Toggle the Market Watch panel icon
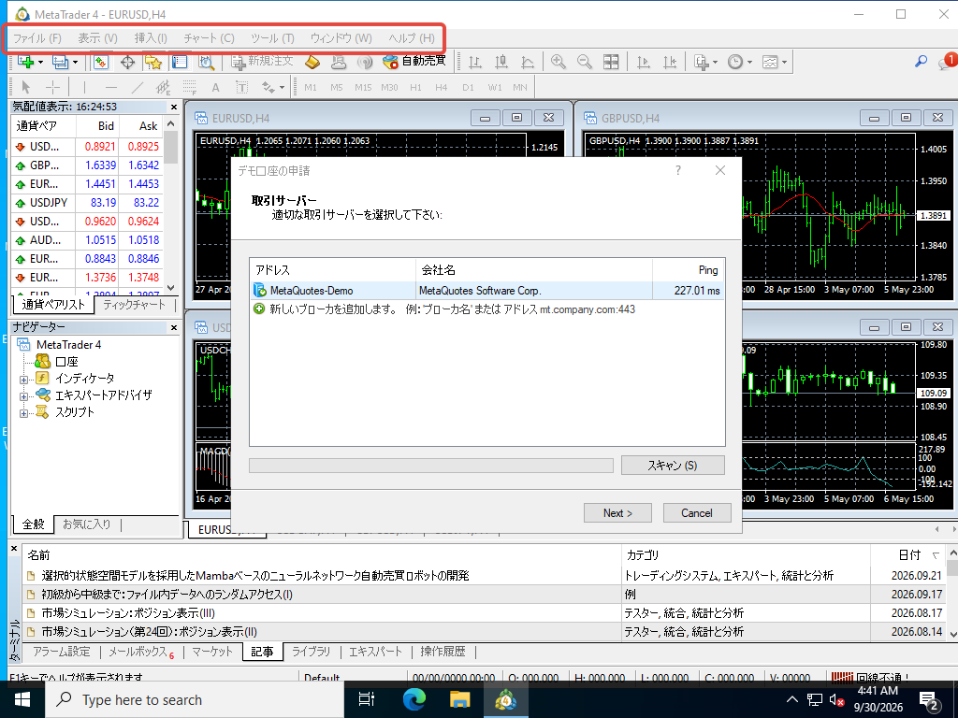Image resolution: width=958 pixels, height=718 pixels. tap(101, 62)
